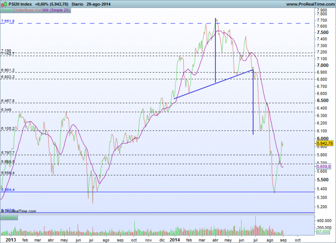The width and height of the screenshot is (336, 243).
Task: Click the 400.000 volume axis label
Action: pos(324,220)
